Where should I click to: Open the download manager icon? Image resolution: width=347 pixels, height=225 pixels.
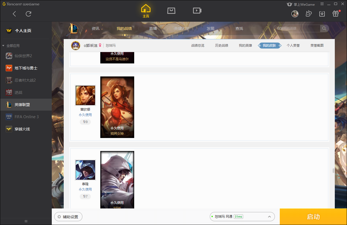pos(322,14)
